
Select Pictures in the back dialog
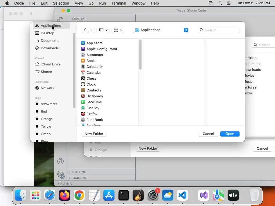pos(251,87)
